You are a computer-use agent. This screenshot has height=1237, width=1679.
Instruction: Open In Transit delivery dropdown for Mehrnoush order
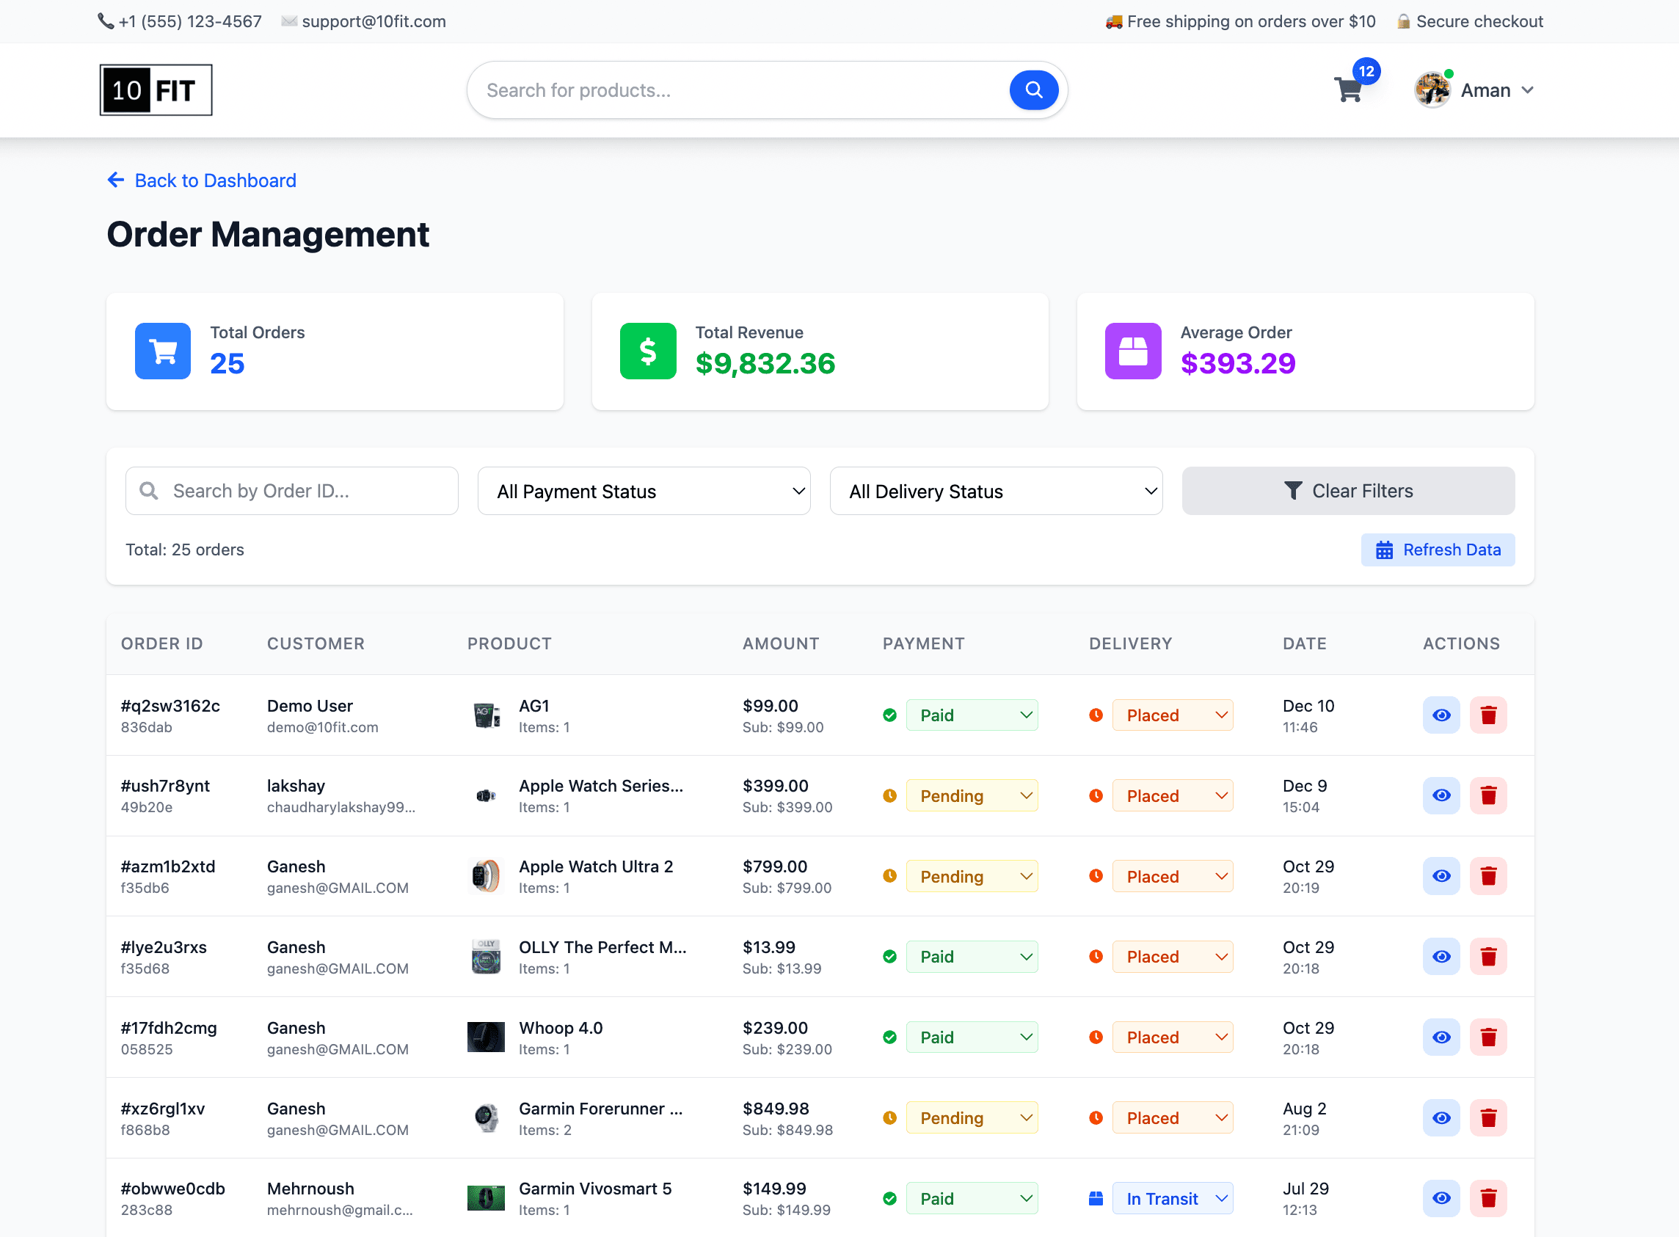1172,1198
